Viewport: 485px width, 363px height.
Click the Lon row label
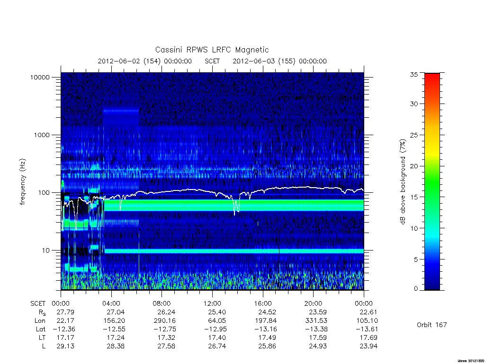coord(40,321)
